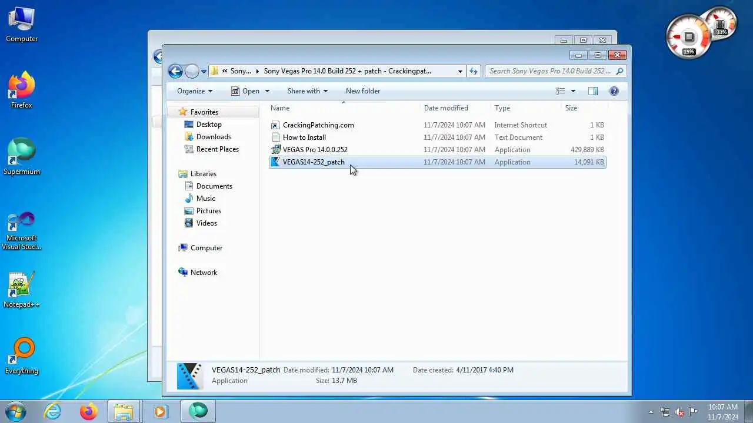
Task: Select Libraries in the navigation pane
Action: click(204, 174)
